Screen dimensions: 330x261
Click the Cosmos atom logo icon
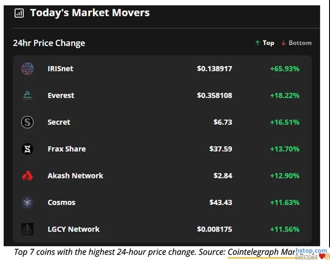[27, 202]
